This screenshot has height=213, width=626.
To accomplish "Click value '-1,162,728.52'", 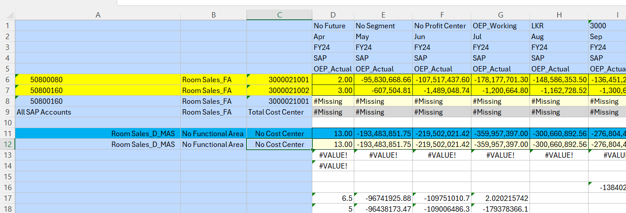I will [x=559, y=90].
